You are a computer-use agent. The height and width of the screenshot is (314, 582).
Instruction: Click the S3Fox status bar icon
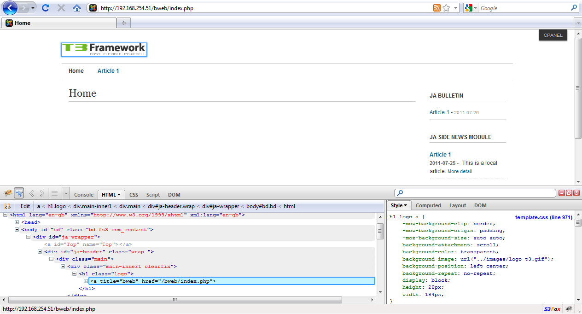coord(552,309)
